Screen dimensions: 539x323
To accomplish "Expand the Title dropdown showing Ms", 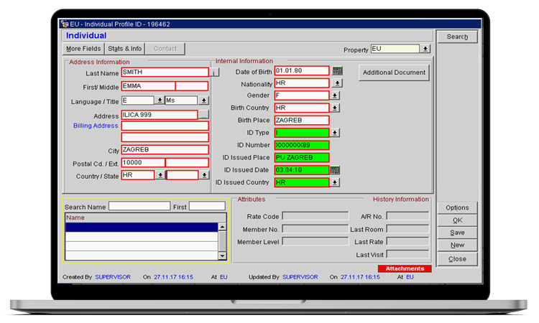I will point(204,100).
